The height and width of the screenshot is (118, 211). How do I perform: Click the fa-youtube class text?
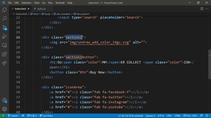[112, 107]
